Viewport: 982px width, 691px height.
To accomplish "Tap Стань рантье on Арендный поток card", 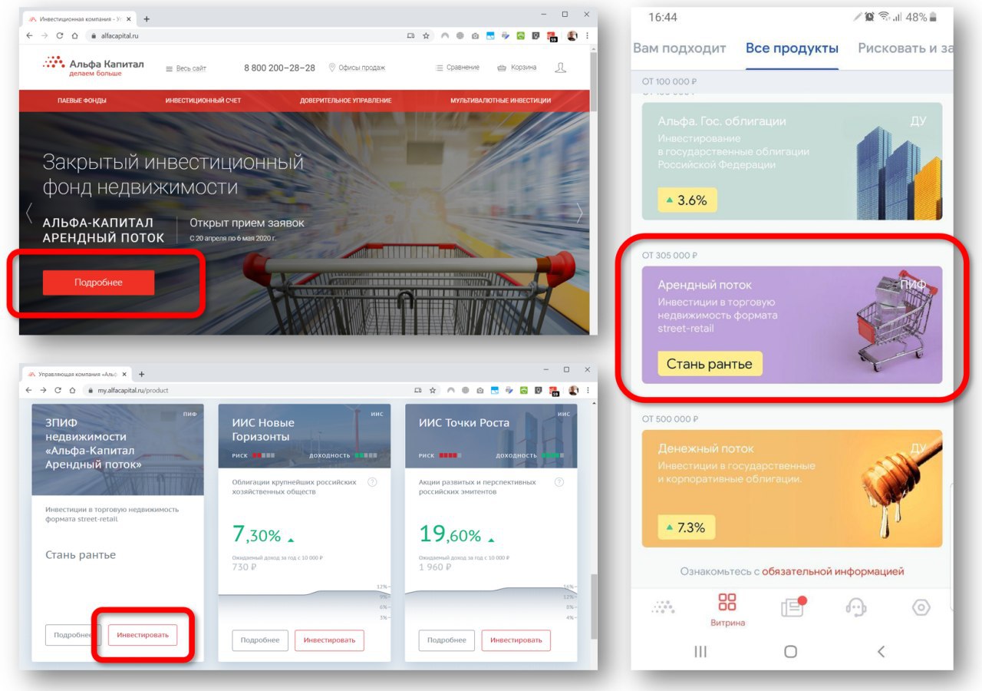I will tap(710, 364).
